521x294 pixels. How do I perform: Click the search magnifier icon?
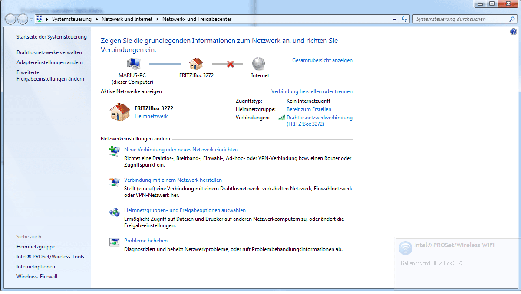(512, 19)
